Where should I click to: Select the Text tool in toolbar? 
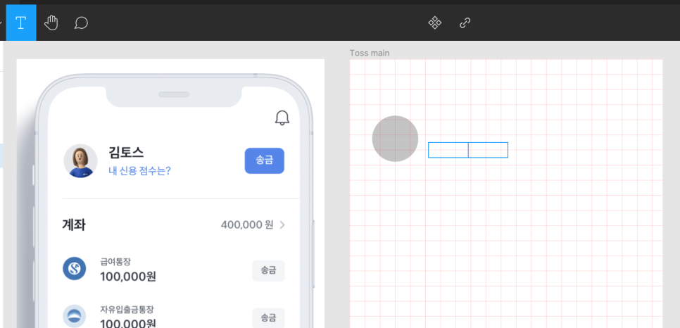[21, 23]
